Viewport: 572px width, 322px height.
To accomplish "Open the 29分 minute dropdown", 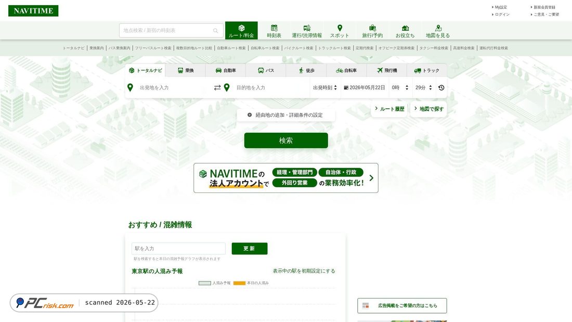I will pyautogui.click(x=423, y=87).
